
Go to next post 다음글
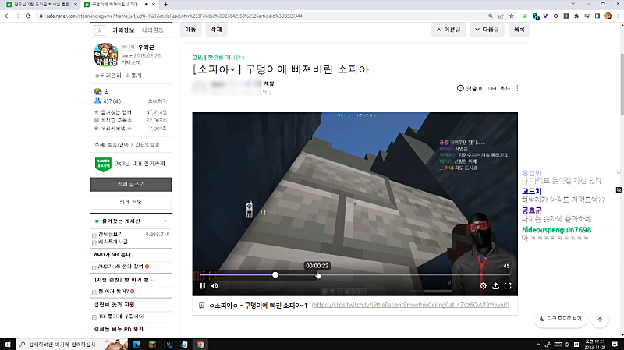coord(487,30)
